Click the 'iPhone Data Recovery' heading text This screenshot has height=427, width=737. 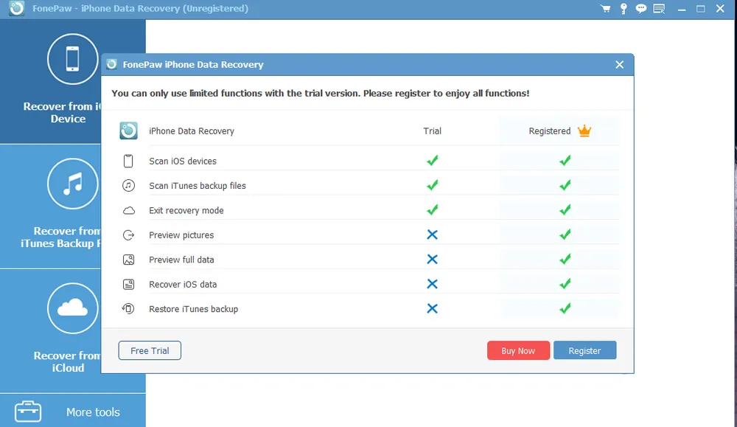(192, 131)
